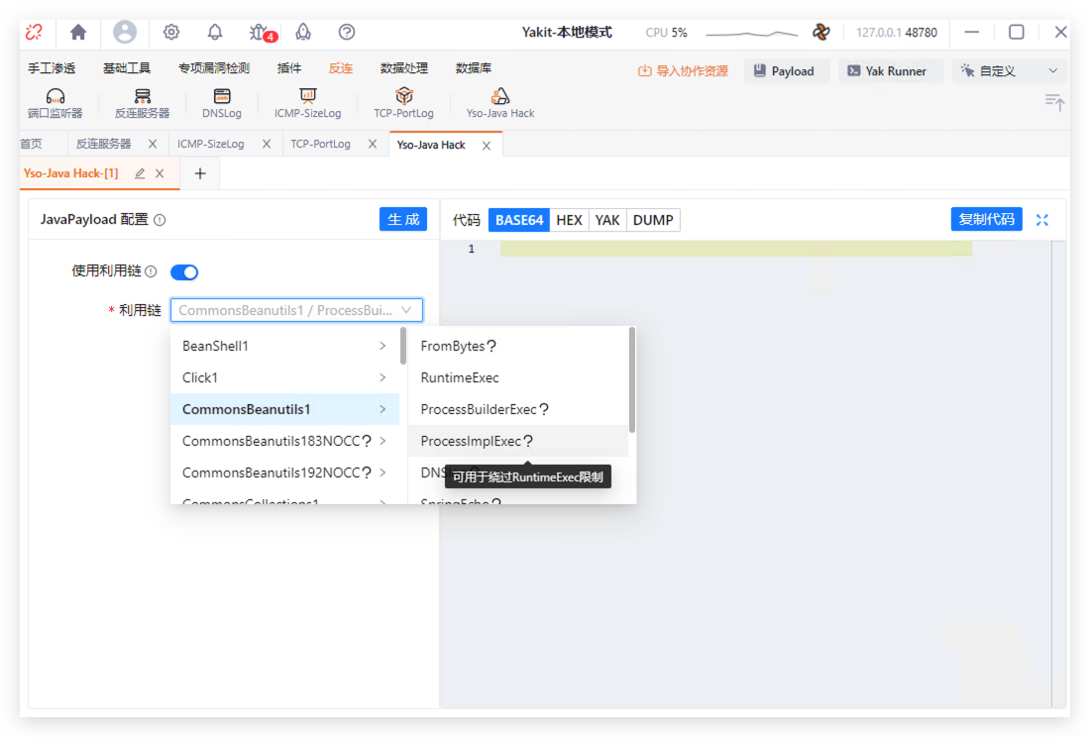Click the chain list vertical scrollbar
Viewport: 1090px width, 737px height.
[403, 346]
